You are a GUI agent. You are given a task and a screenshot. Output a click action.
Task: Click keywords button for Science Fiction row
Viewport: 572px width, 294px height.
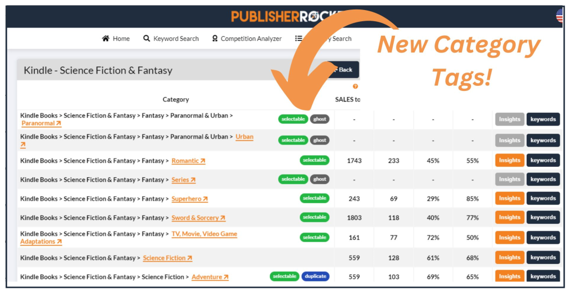(x=543, y=258)
